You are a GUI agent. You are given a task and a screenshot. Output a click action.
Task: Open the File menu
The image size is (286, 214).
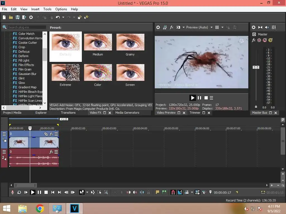4,9
